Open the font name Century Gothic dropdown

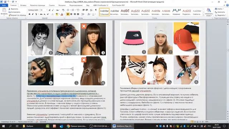pyautogui.click(x=39, y=10)
